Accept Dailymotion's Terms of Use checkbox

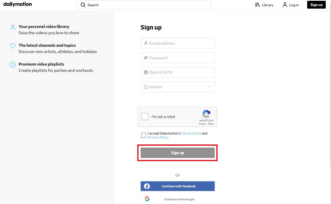144,135
